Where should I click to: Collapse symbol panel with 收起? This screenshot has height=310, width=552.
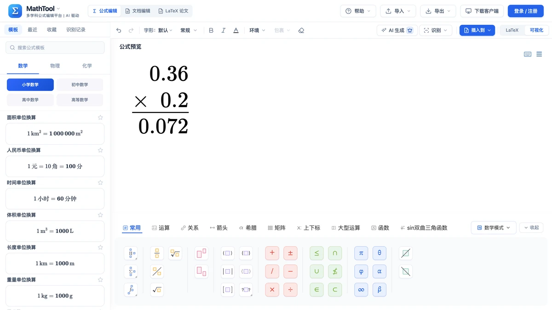click(x=531, y=228)
